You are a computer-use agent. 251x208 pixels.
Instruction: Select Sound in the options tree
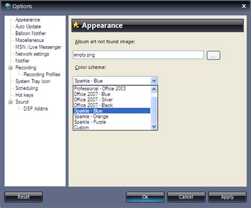[22, 102]
